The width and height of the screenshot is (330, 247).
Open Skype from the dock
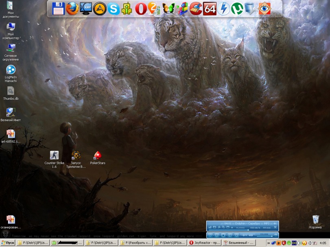click(114, 9)
